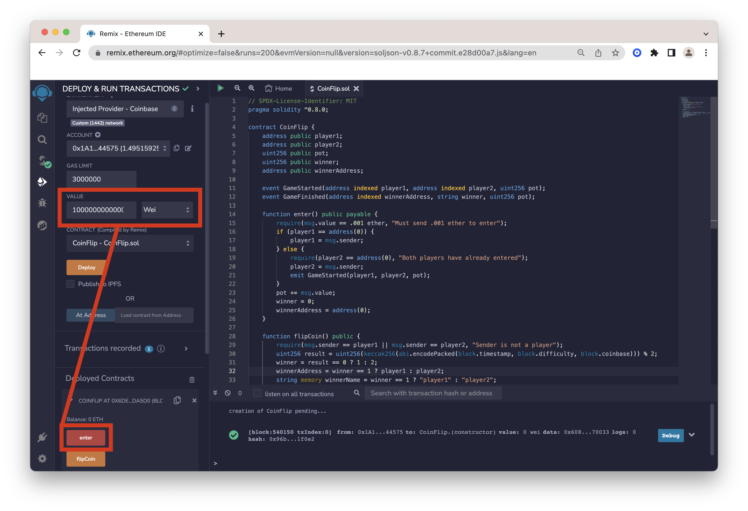Click the Remix debugger bug icon
The image size is (748, 511).
pos(43,202)
